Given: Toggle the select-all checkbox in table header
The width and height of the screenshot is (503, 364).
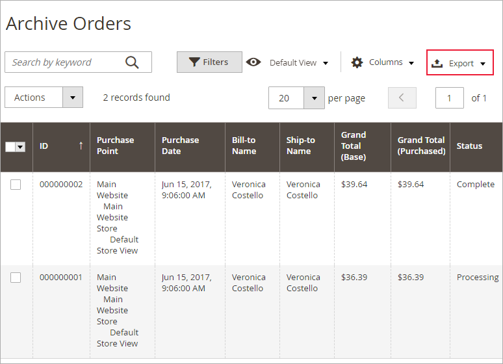Looking at the screenshot, I should pos(10,147).
